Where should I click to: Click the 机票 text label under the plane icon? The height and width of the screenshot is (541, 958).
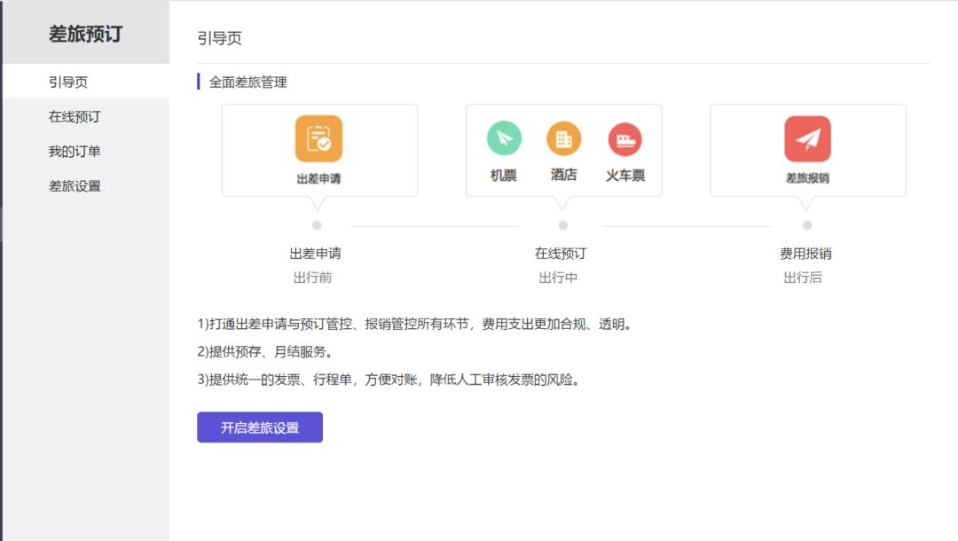[504, 176]
